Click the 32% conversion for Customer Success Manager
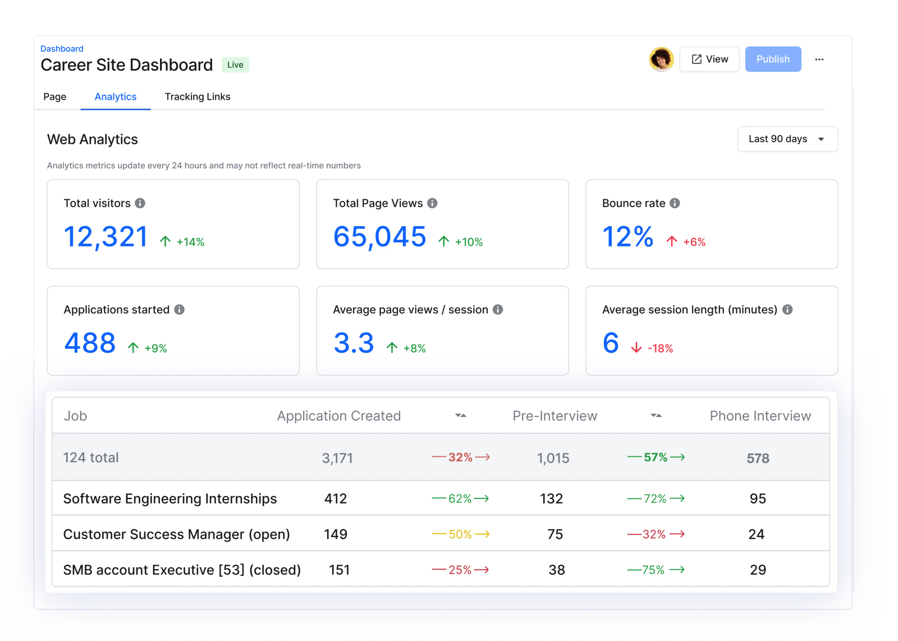Viewport: 898px width, 641px height. 656,534
